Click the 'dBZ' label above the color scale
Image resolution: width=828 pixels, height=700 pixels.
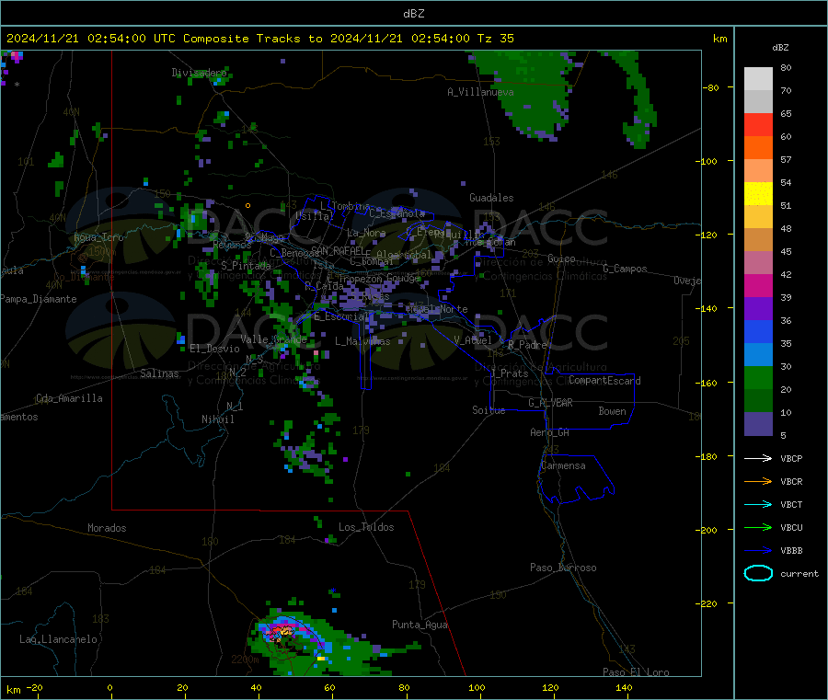(x=780, y=48)
